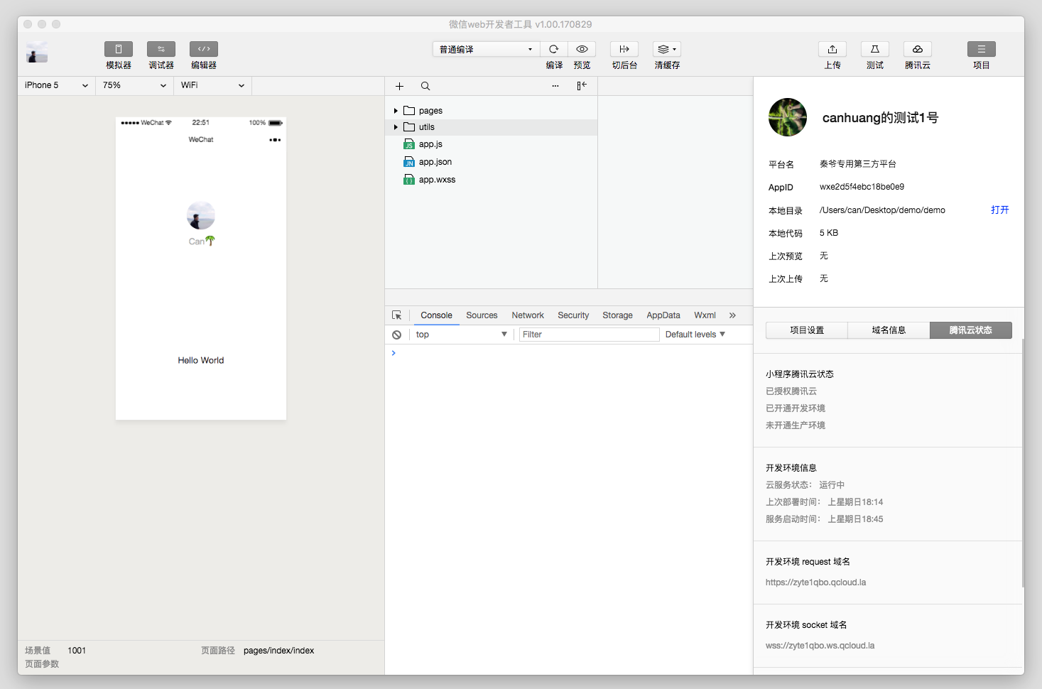Image resolution: width=1042 pixels, height=689 pixels.
Task: Select the 项目设置 button
Action: coord(807,330)
